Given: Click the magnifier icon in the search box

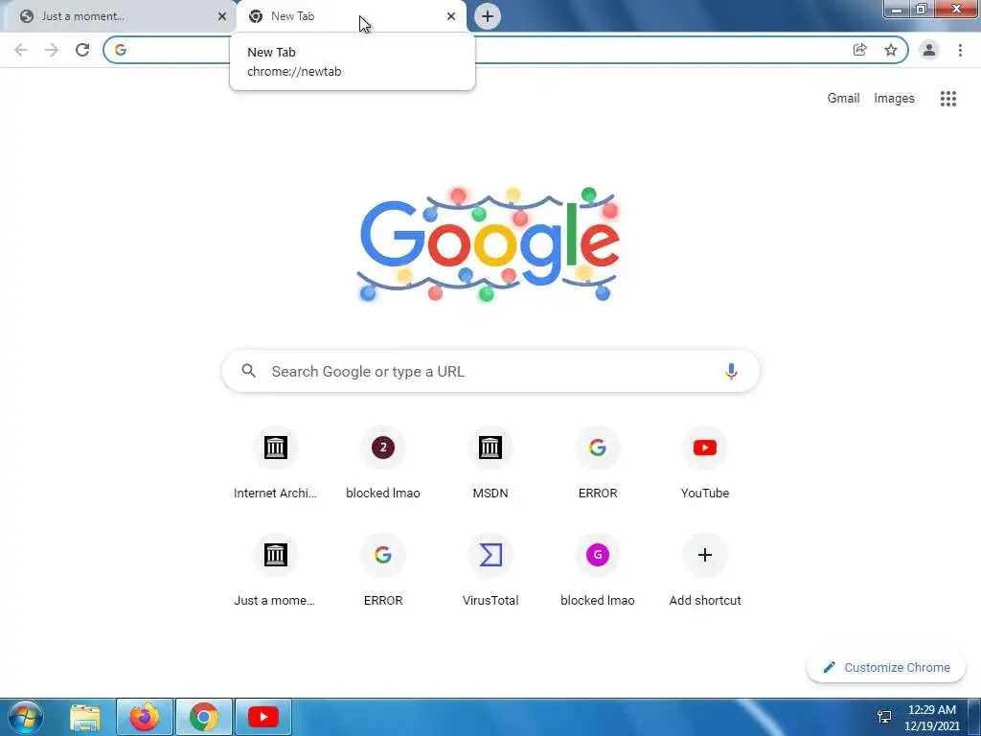Looking at the screenshot, I should tap(248, 371).
